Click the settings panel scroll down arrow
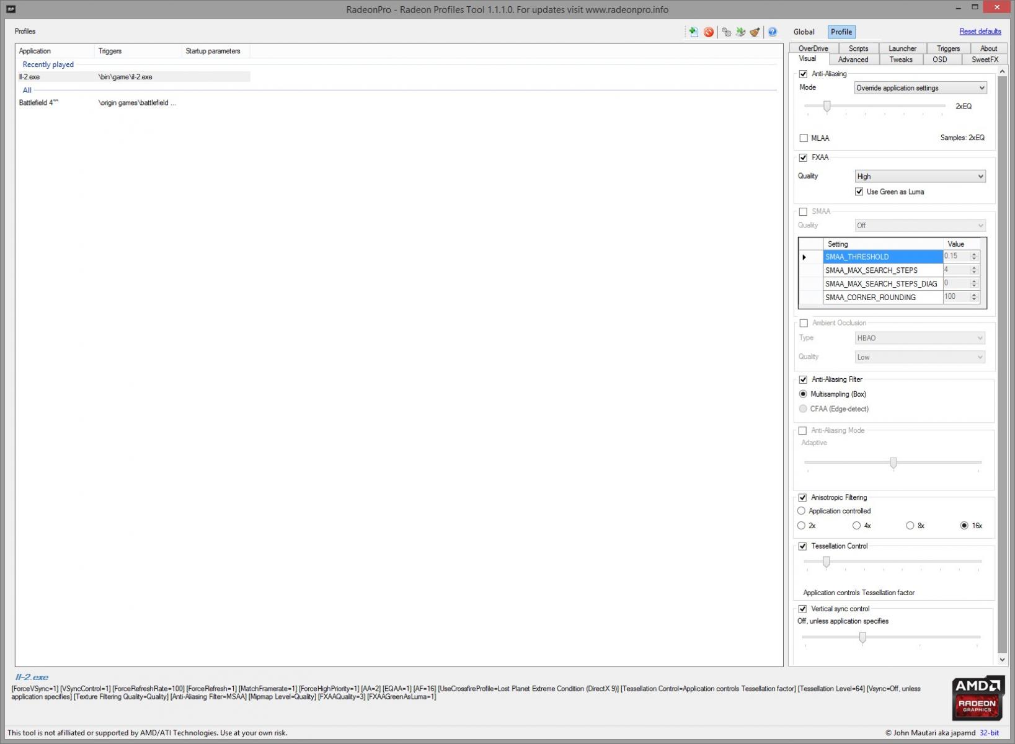 (1002, 660)
